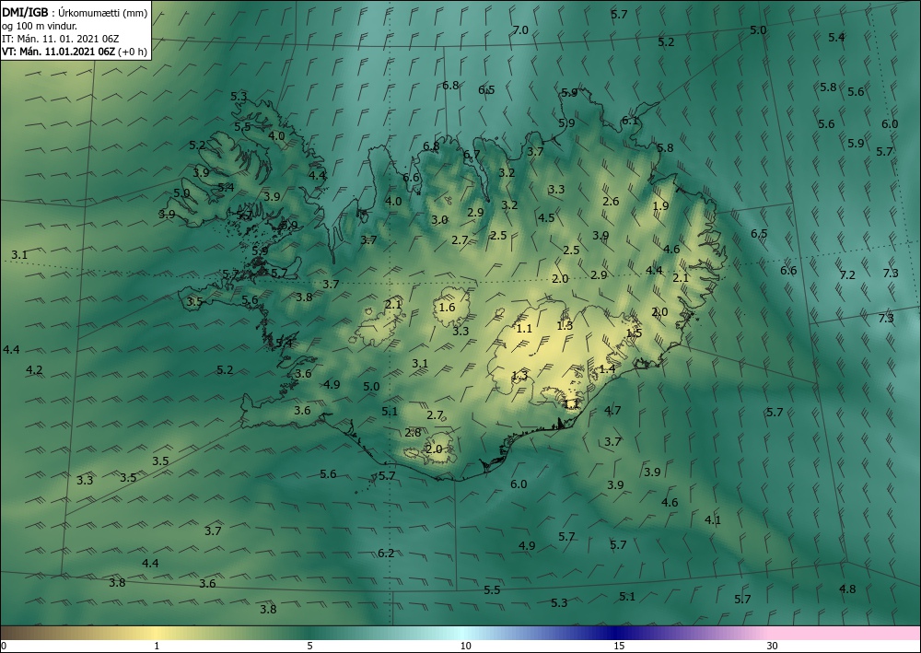This screenshot has height=653, width=921.
Task: Click the 0 label on the color scale
Action: [4, 646]
